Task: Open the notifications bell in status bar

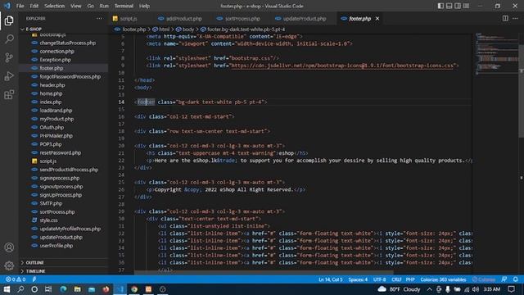Action: pos(516,279)
